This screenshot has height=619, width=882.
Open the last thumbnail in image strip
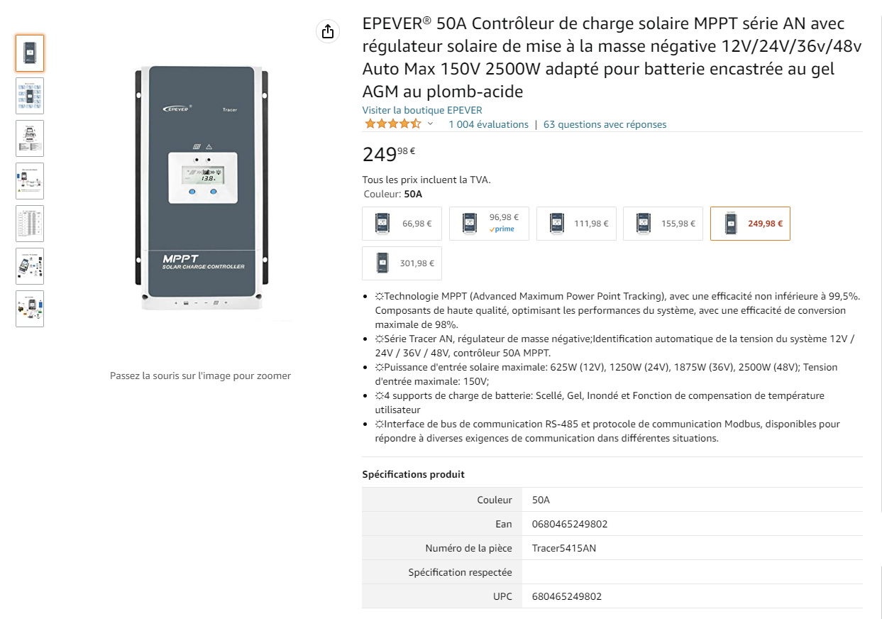pyautogui.click(x=30, y=309)
